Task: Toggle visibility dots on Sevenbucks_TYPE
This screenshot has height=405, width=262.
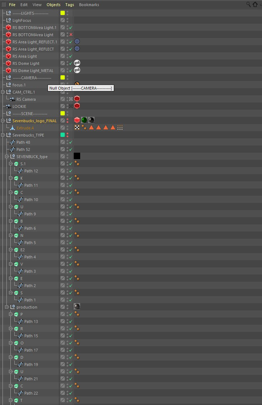Action: coord(68,135)
